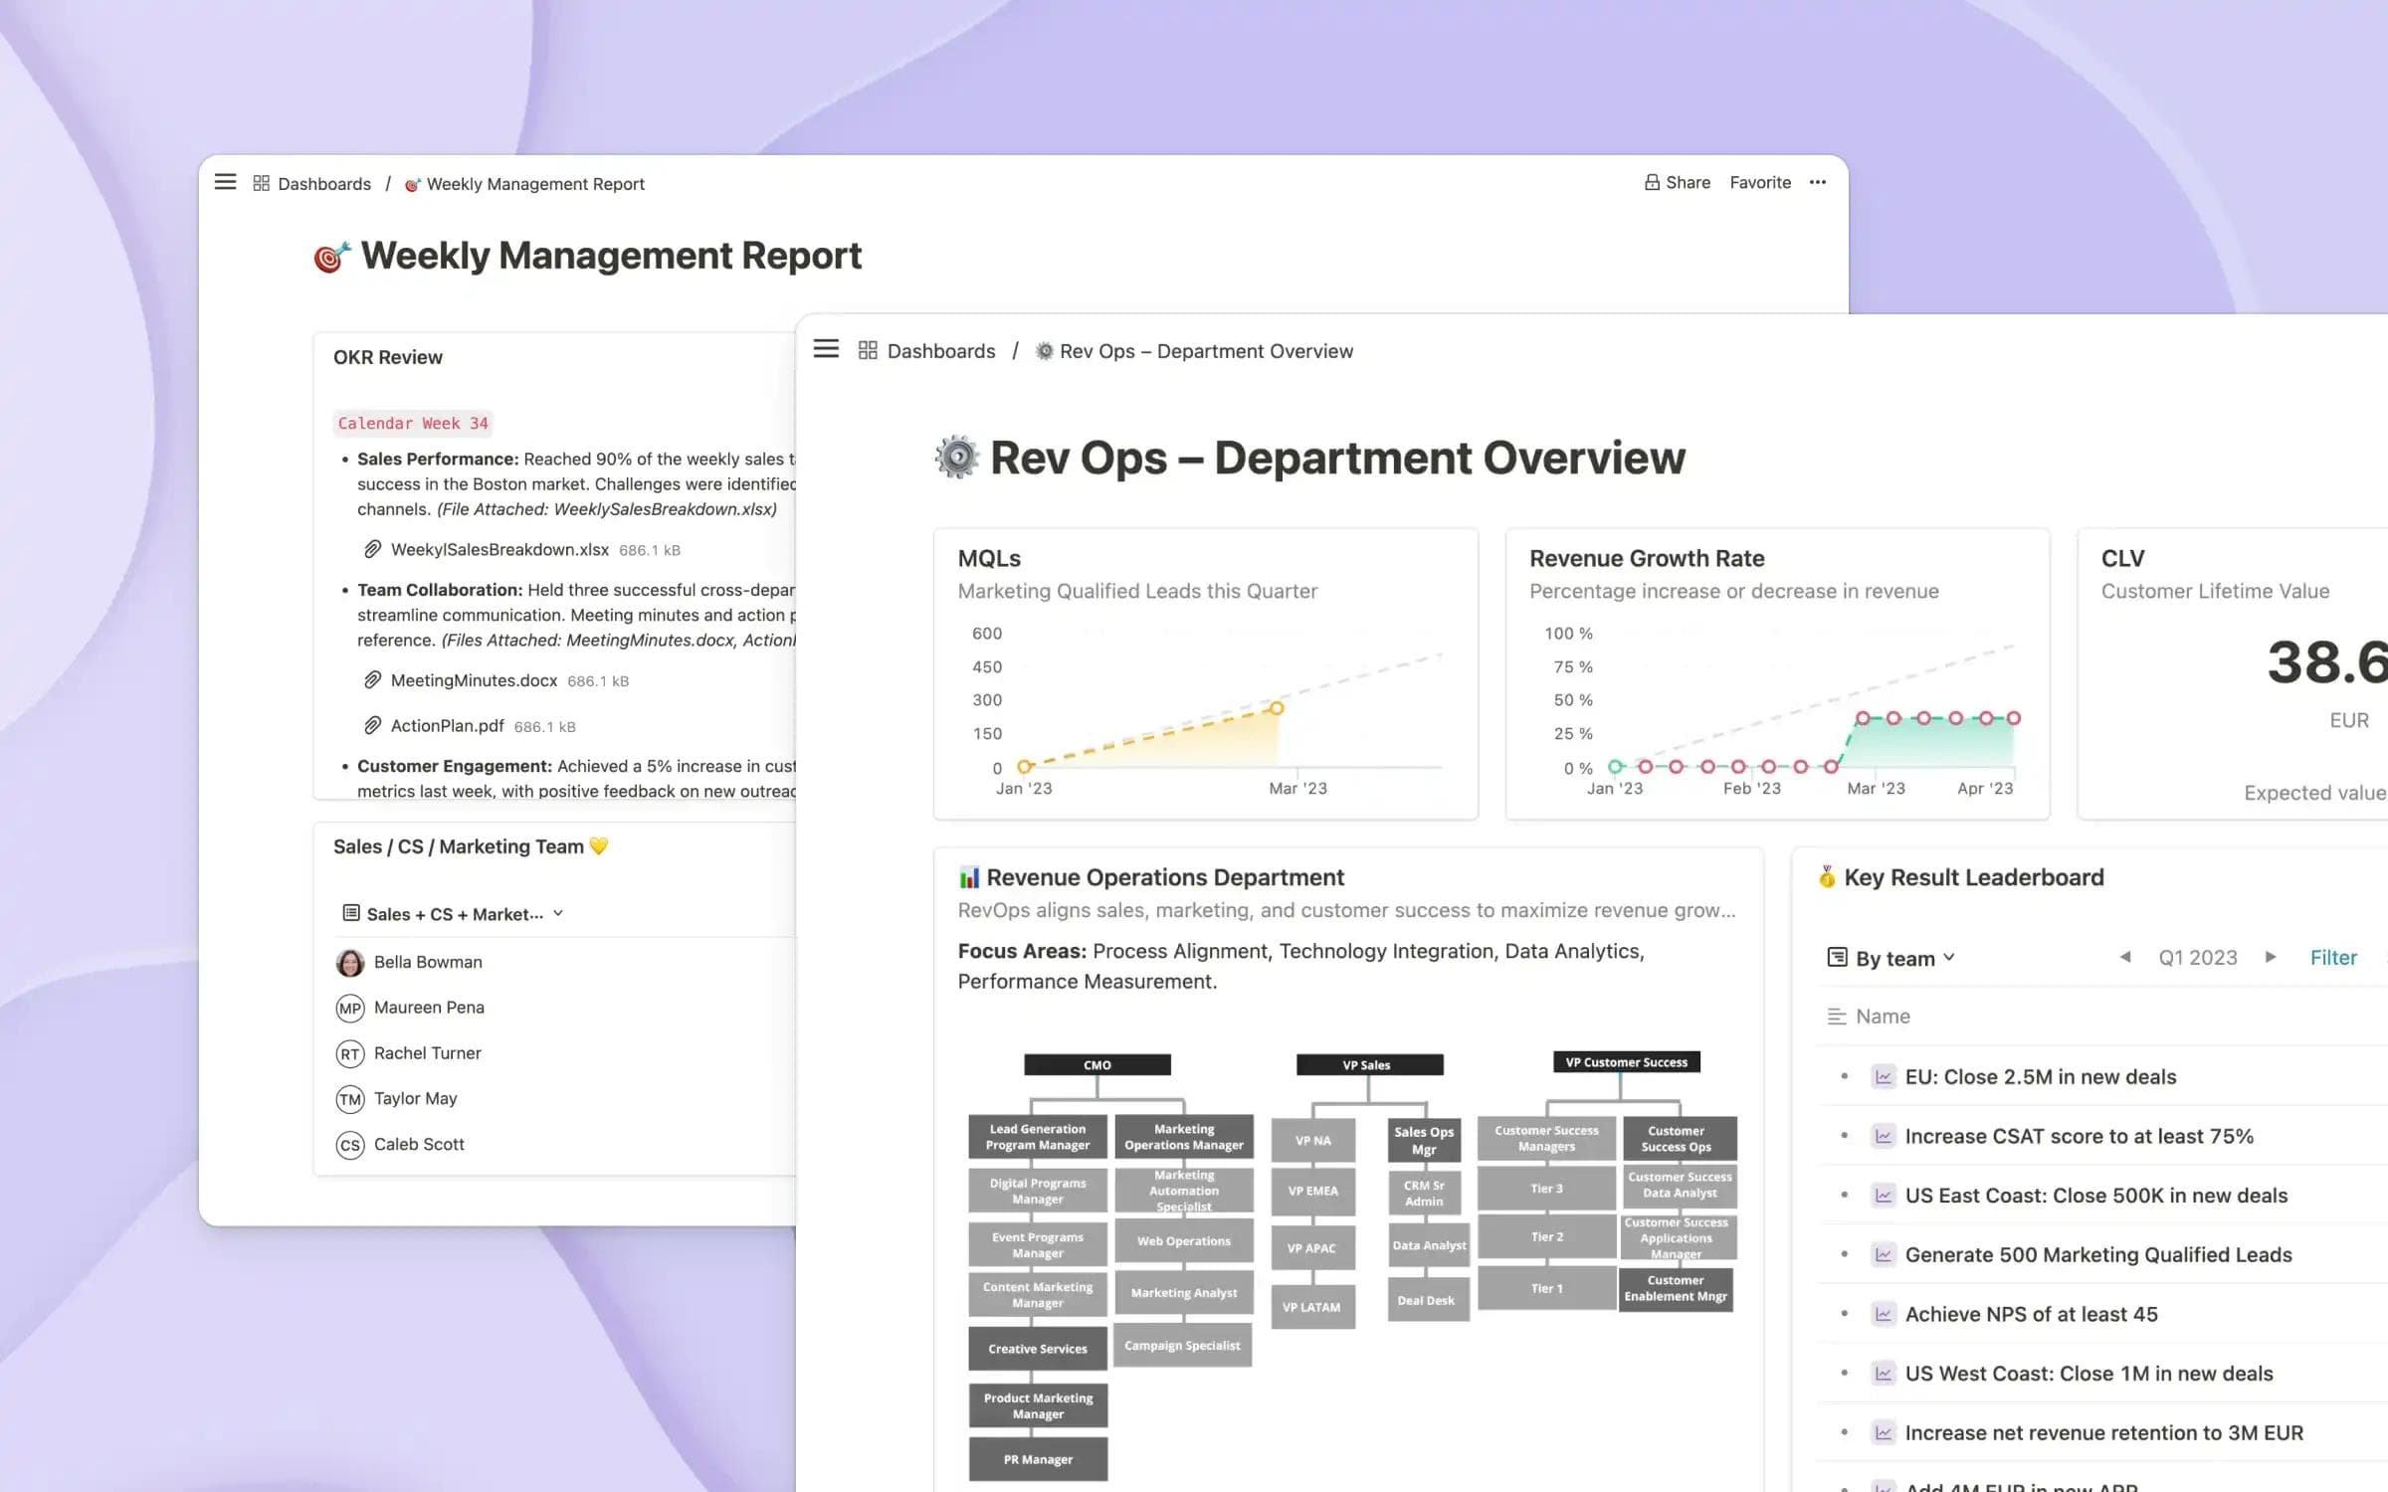Select Bella Bowman in team list

tap(428, 962)
